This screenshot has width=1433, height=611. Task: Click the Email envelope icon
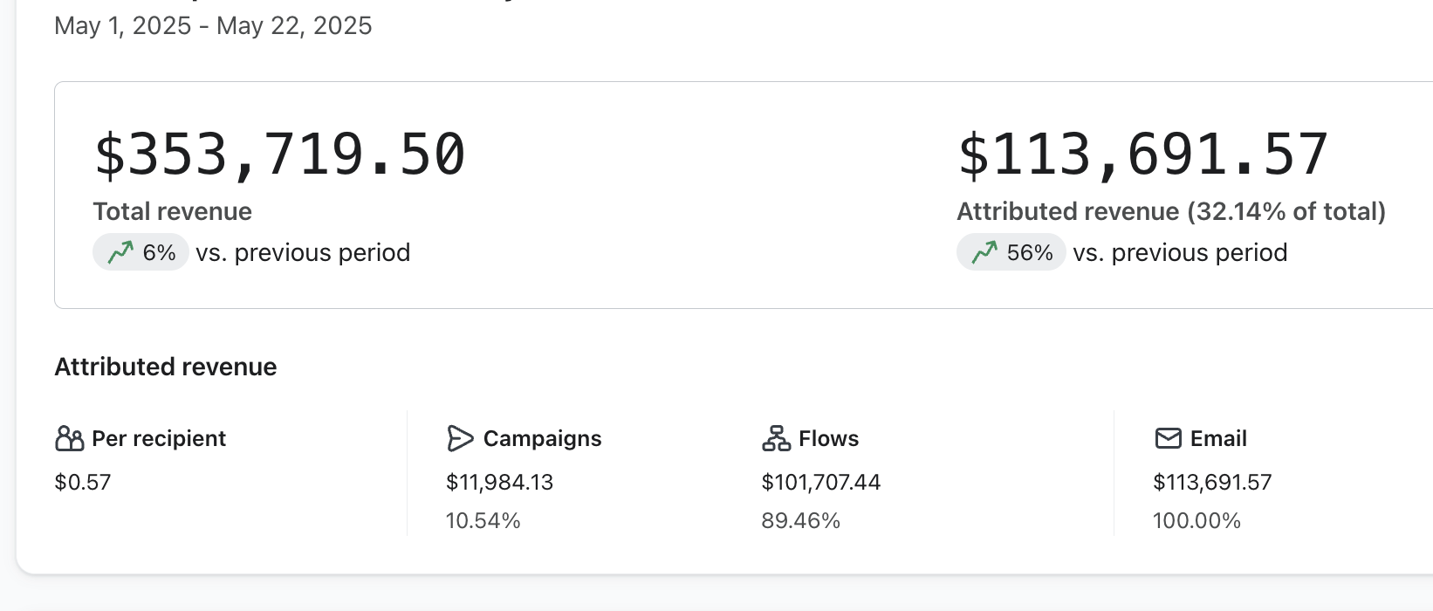click(x=1168, y=438)
